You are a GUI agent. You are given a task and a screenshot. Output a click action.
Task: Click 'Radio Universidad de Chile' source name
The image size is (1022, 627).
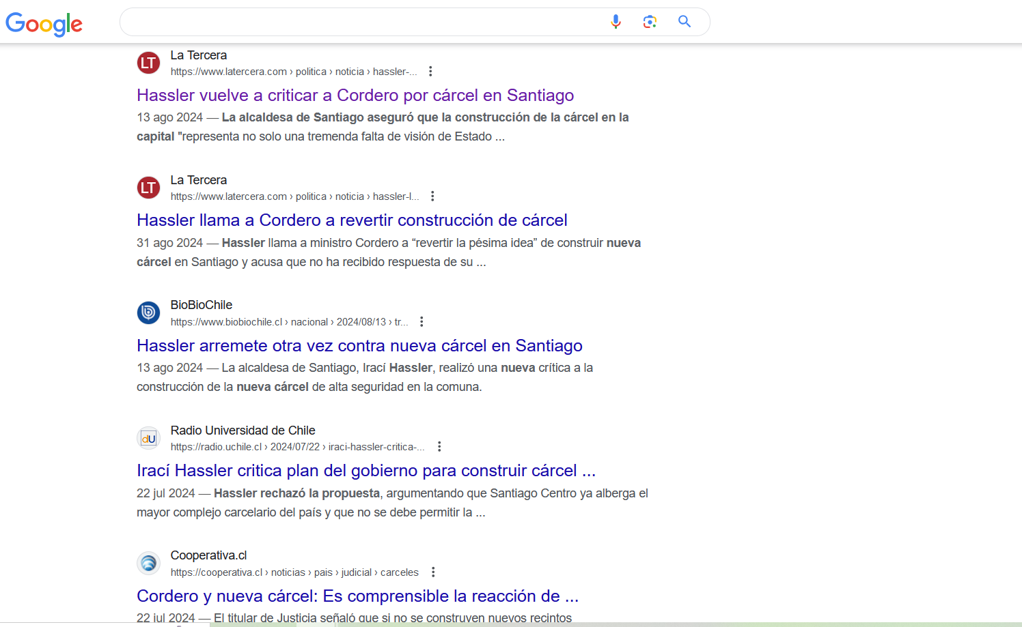pyautogui.click(x=243, y=431)
